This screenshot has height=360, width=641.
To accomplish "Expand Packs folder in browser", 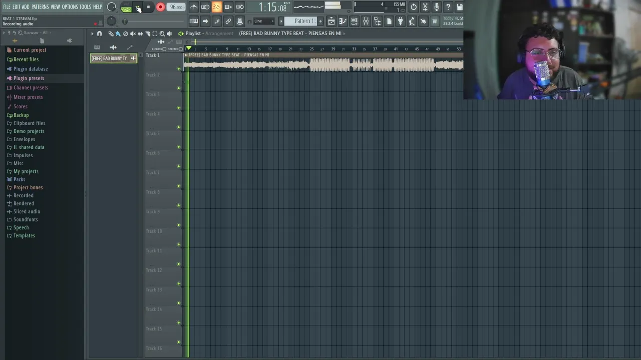I will click(x=19, y=179).
